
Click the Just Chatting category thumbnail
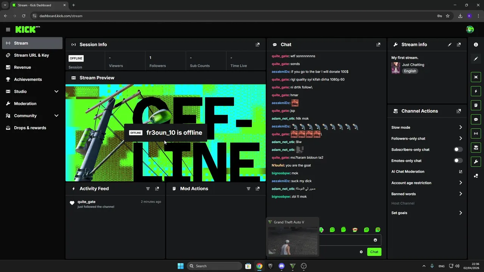click(396, 68)
